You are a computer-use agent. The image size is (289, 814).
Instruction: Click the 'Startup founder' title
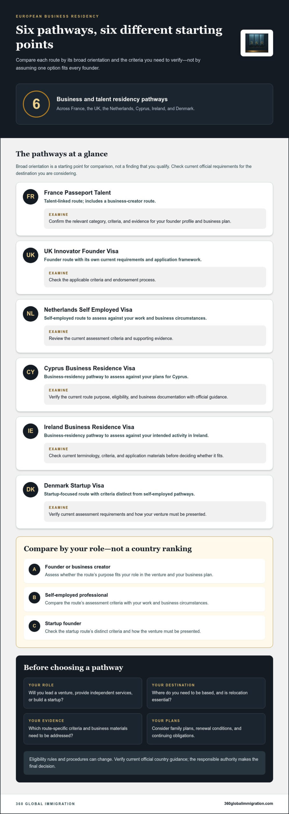63,623
